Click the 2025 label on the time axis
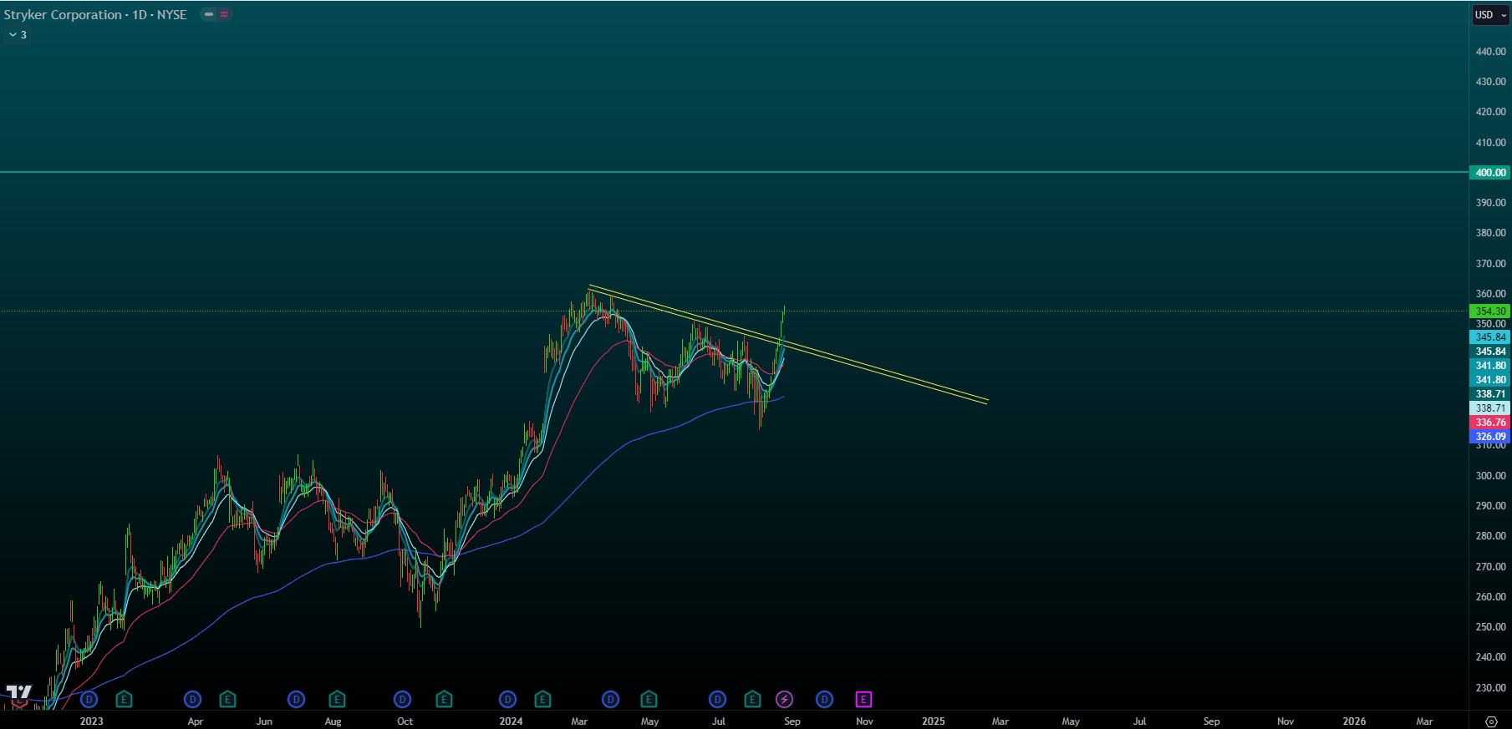1512x729 pixels. [934, 721]
